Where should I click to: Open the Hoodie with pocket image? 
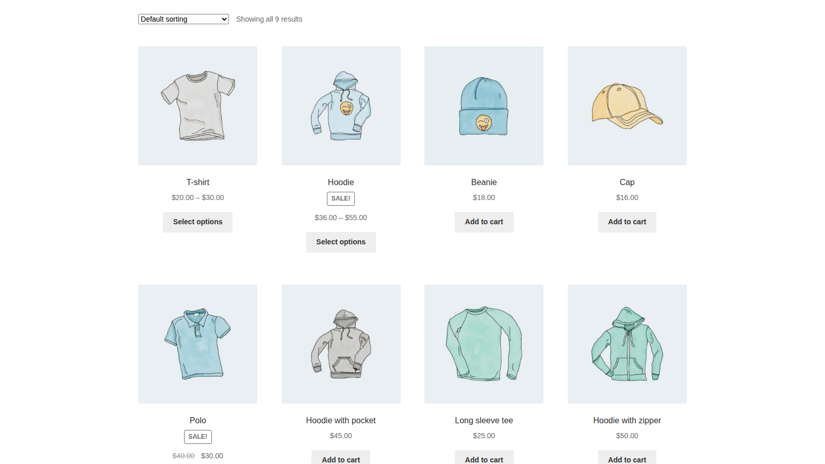tap(341, 344)
